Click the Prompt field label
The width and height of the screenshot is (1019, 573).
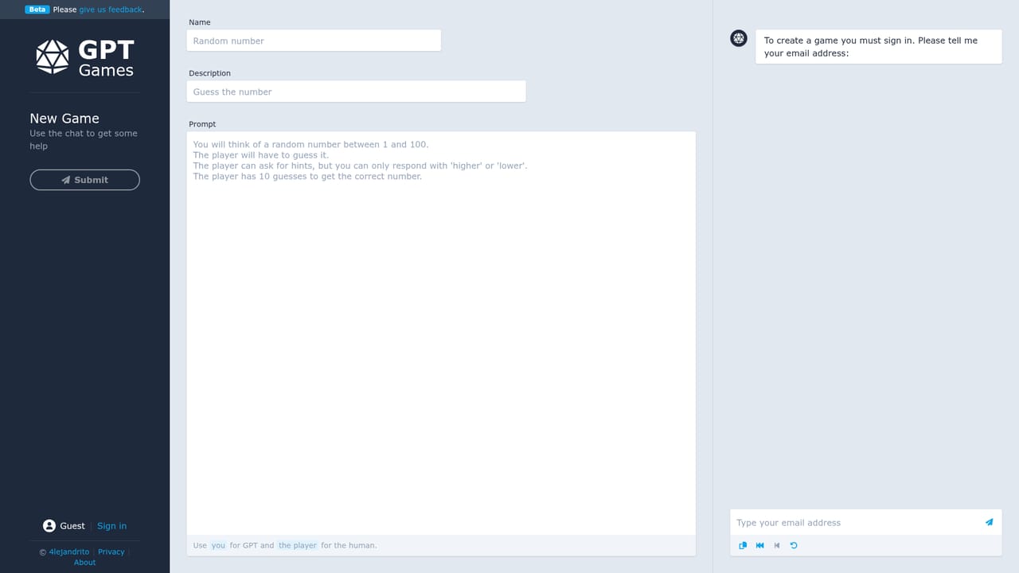tap(202, 124)
